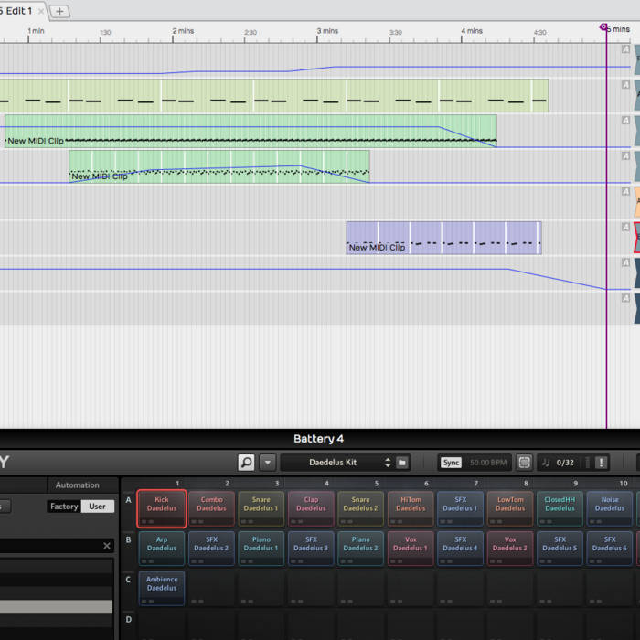Switch the library to User
This screenshot has height=640, width=640.
pos(98,506)
